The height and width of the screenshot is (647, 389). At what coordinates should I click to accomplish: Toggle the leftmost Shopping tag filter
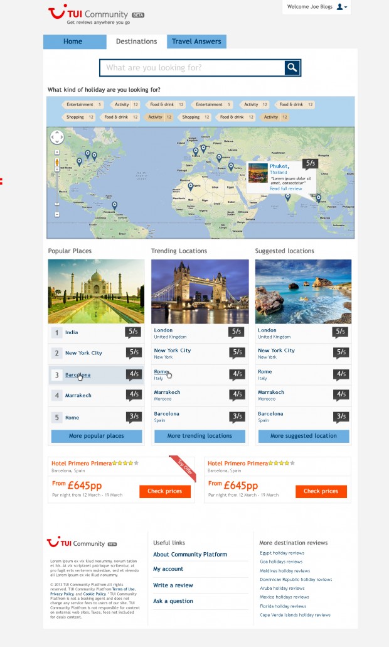pyautogui.click(x=79, y=117)
